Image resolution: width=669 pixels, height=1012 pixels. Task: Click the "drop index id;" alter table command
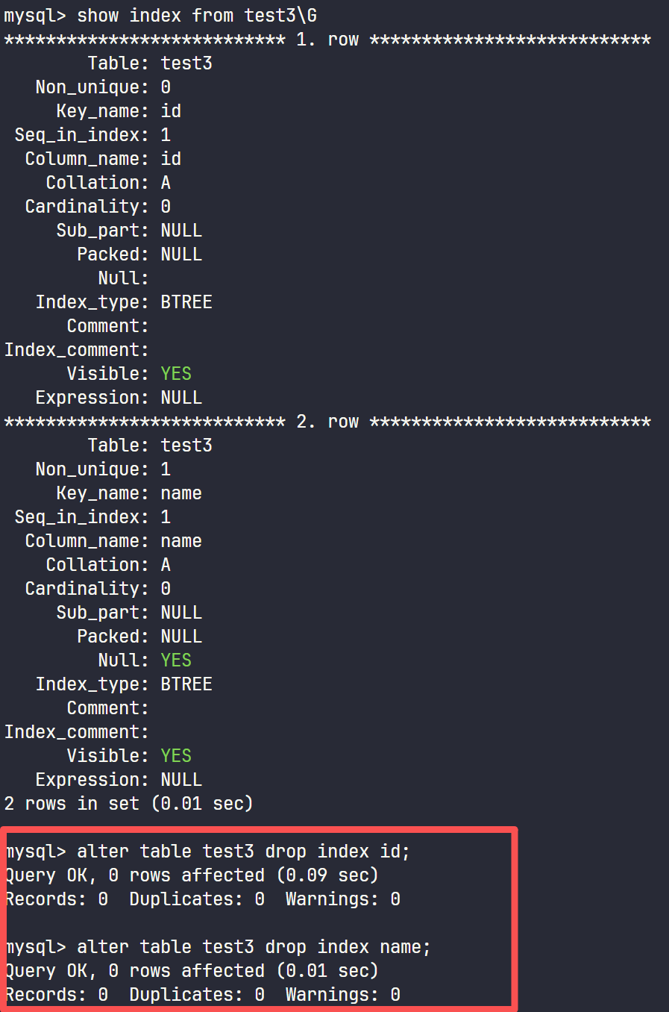[243, 852]
